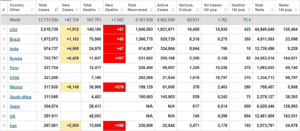
Task: Go to Mexico country details
Action: pyautogui.click(x=16, y=87)
